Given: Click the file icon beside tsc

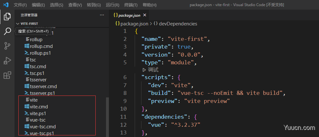Looking at the screenshot, I should 28,59.
